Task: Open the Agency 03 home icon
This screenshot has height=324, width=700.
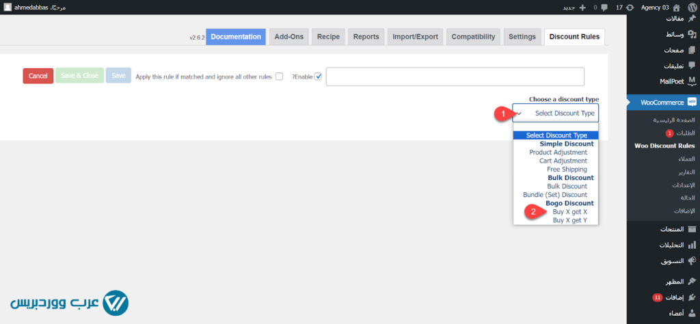Action: tap(676, 8)
